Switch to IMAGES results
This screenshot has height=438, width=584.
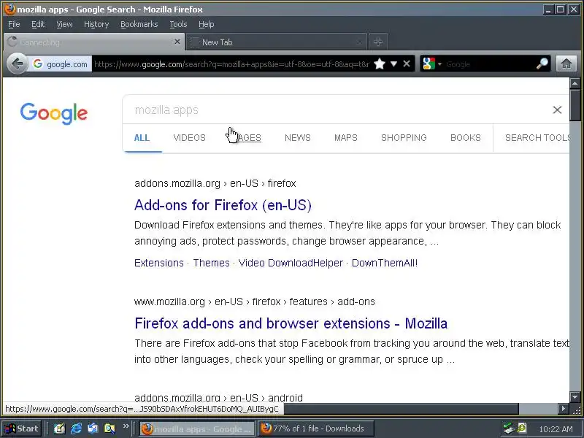coord(245,138)
